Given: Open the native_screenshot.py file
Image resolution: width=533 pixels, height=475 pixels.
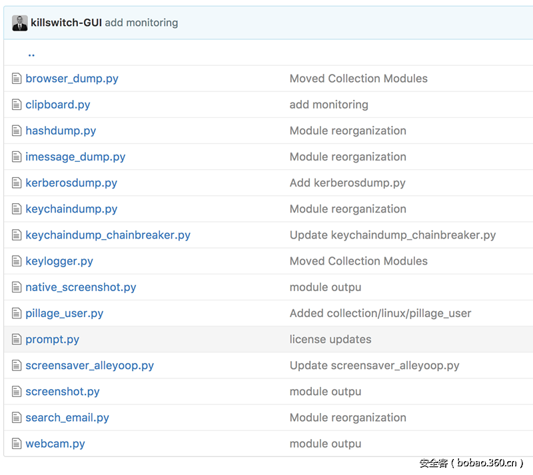Looking at the screenshot, I should (x=81, y=287).
